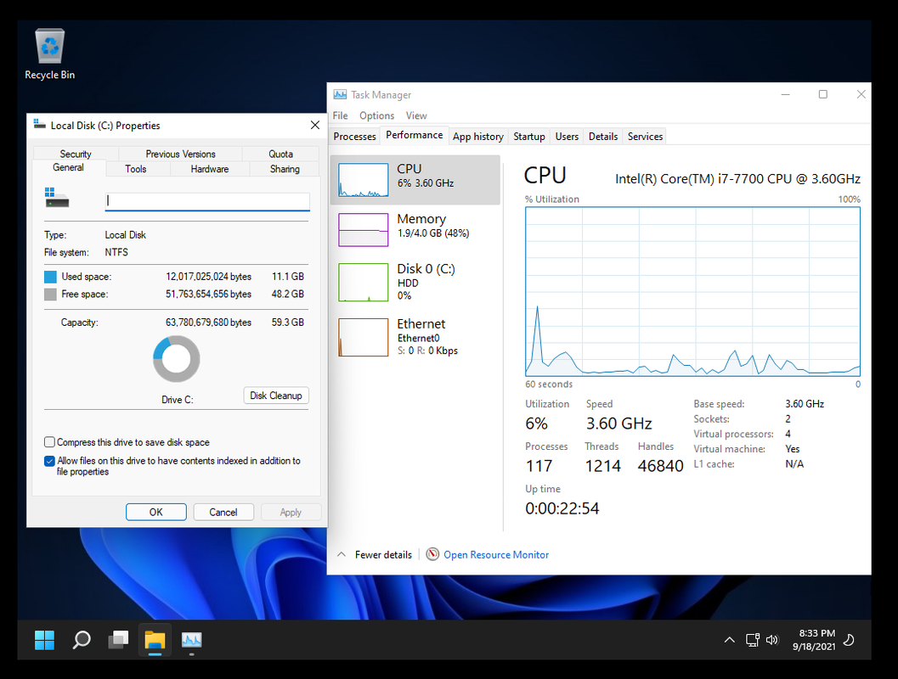Image resolution: width=898 pixels, height=679 pixels.
Task: Open the Sharing tab in Properties
Action: [285, 169]
